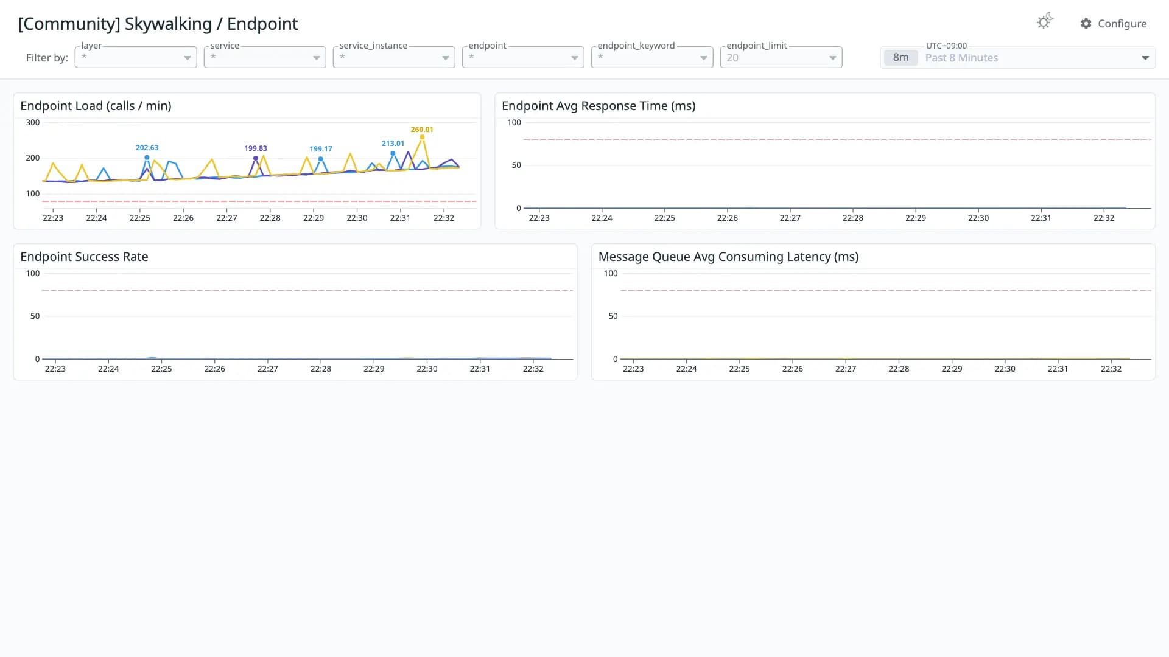This screenshot has height=657, width=1169.
Task: Toggle the dark/light theme icon
Action: [1044, 22]
